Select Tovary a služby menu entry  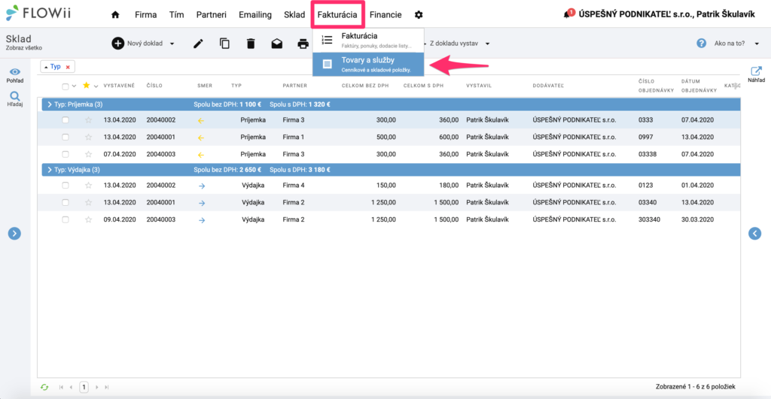[x=368, y=65]
